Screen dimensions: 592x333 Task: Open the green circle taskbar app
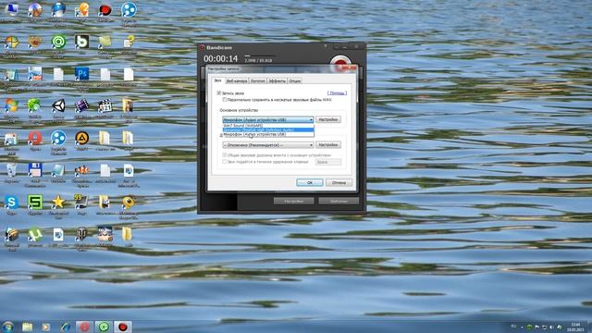click(104, 327)
